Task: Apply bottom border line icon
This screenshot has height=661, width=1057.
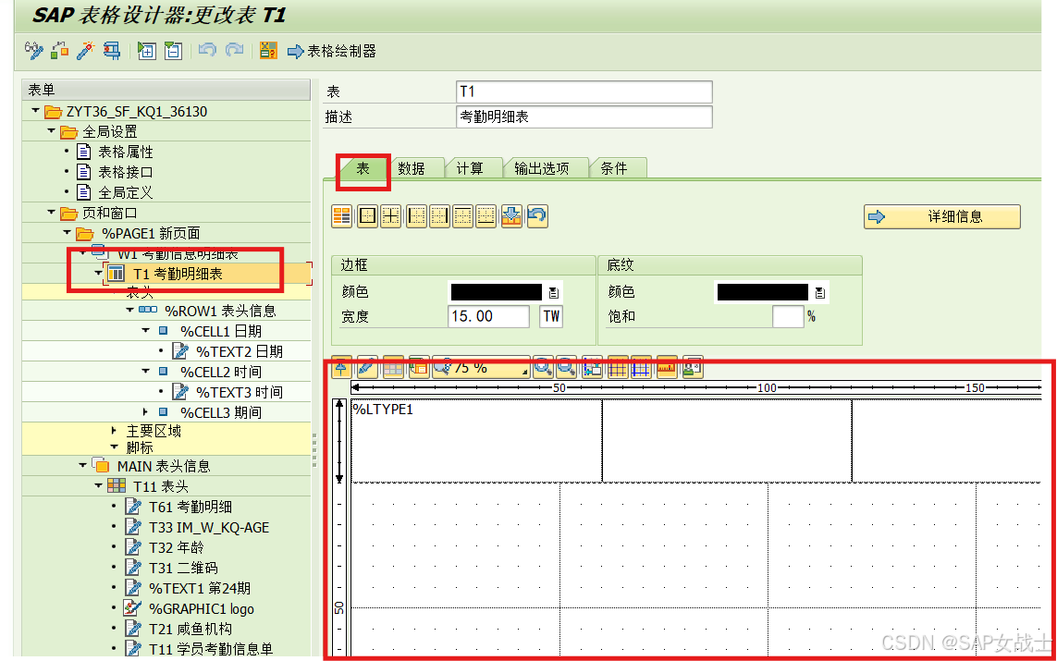Action: pyautogui.click(x=486, y=216)
